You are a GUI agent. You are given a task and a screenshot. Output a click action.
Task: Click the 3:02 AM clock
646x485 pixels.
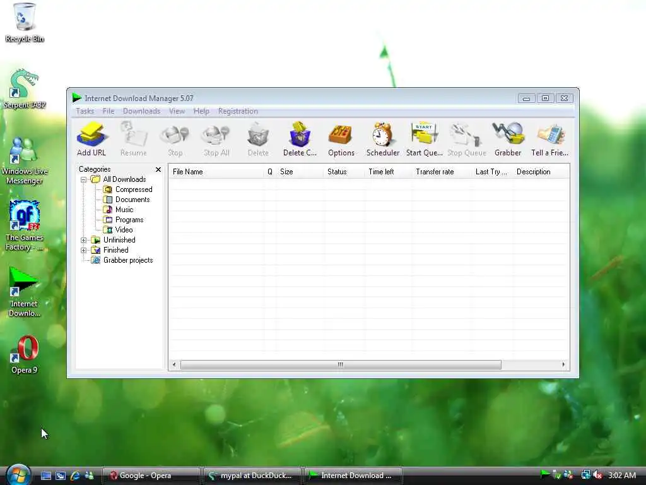621,475
